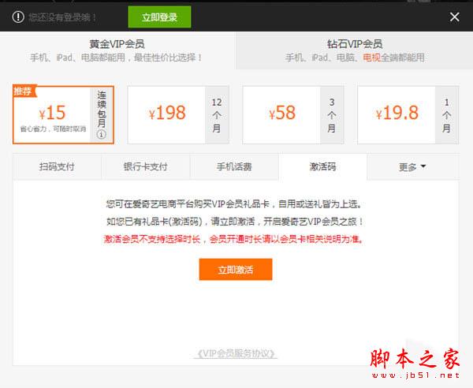Click the info icon on 连续包月 plan
Image resolution: width=473 pixels, height=388 pixels.
[x=102, y=134]
